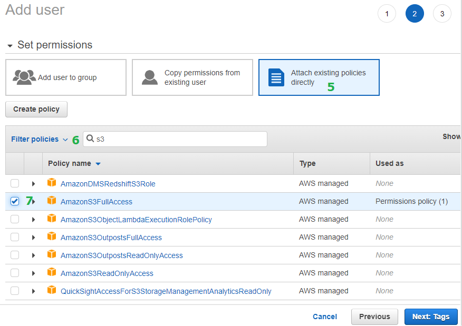The image size is (462, 326).
Task: Click 'AWS managed' in AmazonDMSRedshiftS3Role row
Action: click(x=323, y=183)
